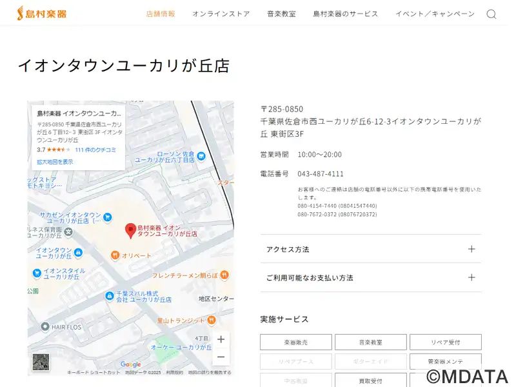Open 111 件のクチコミ reviews link
Image resolution: width=516 pixels, height=387 pixels.
pyautogui.click(x=95, y=150)
